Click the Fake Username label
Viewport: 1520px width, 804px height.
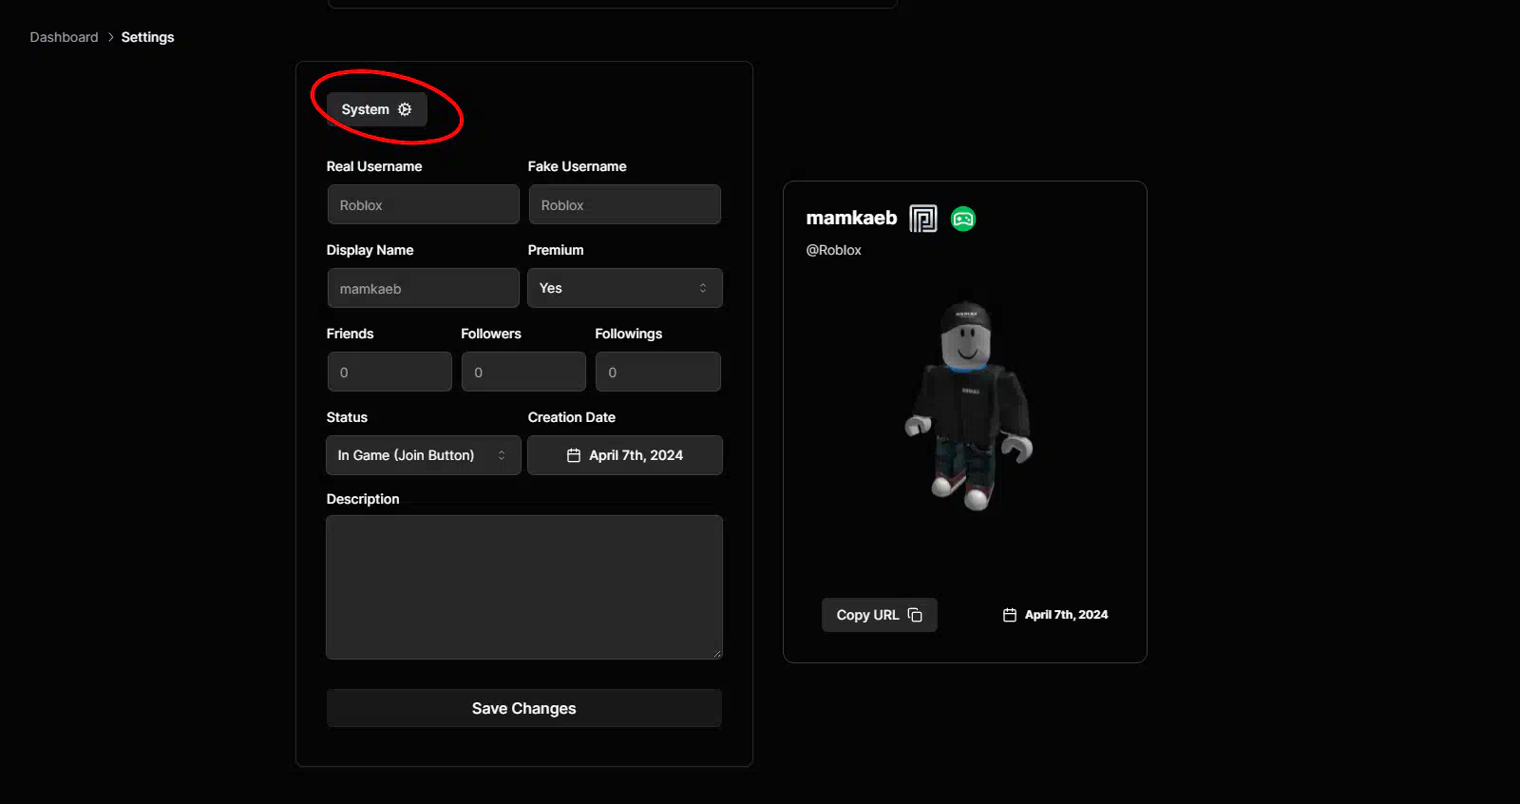coord(578,166)
